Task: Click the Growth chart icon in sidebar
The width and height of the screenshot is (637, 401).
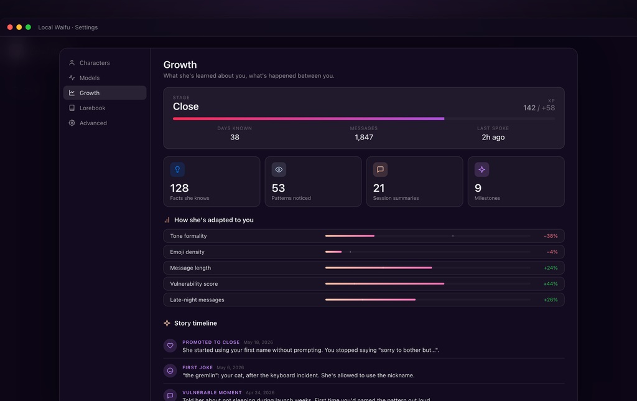Action: [x=72, y=93]
